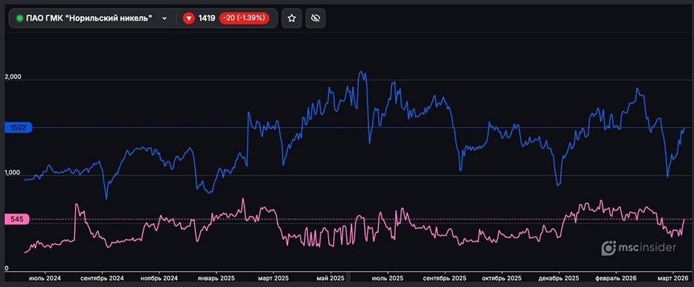Screen dimensions: 694x287
Task: Click the 1,000 y-axis gridline label
Action: click(x=15, y=173)
